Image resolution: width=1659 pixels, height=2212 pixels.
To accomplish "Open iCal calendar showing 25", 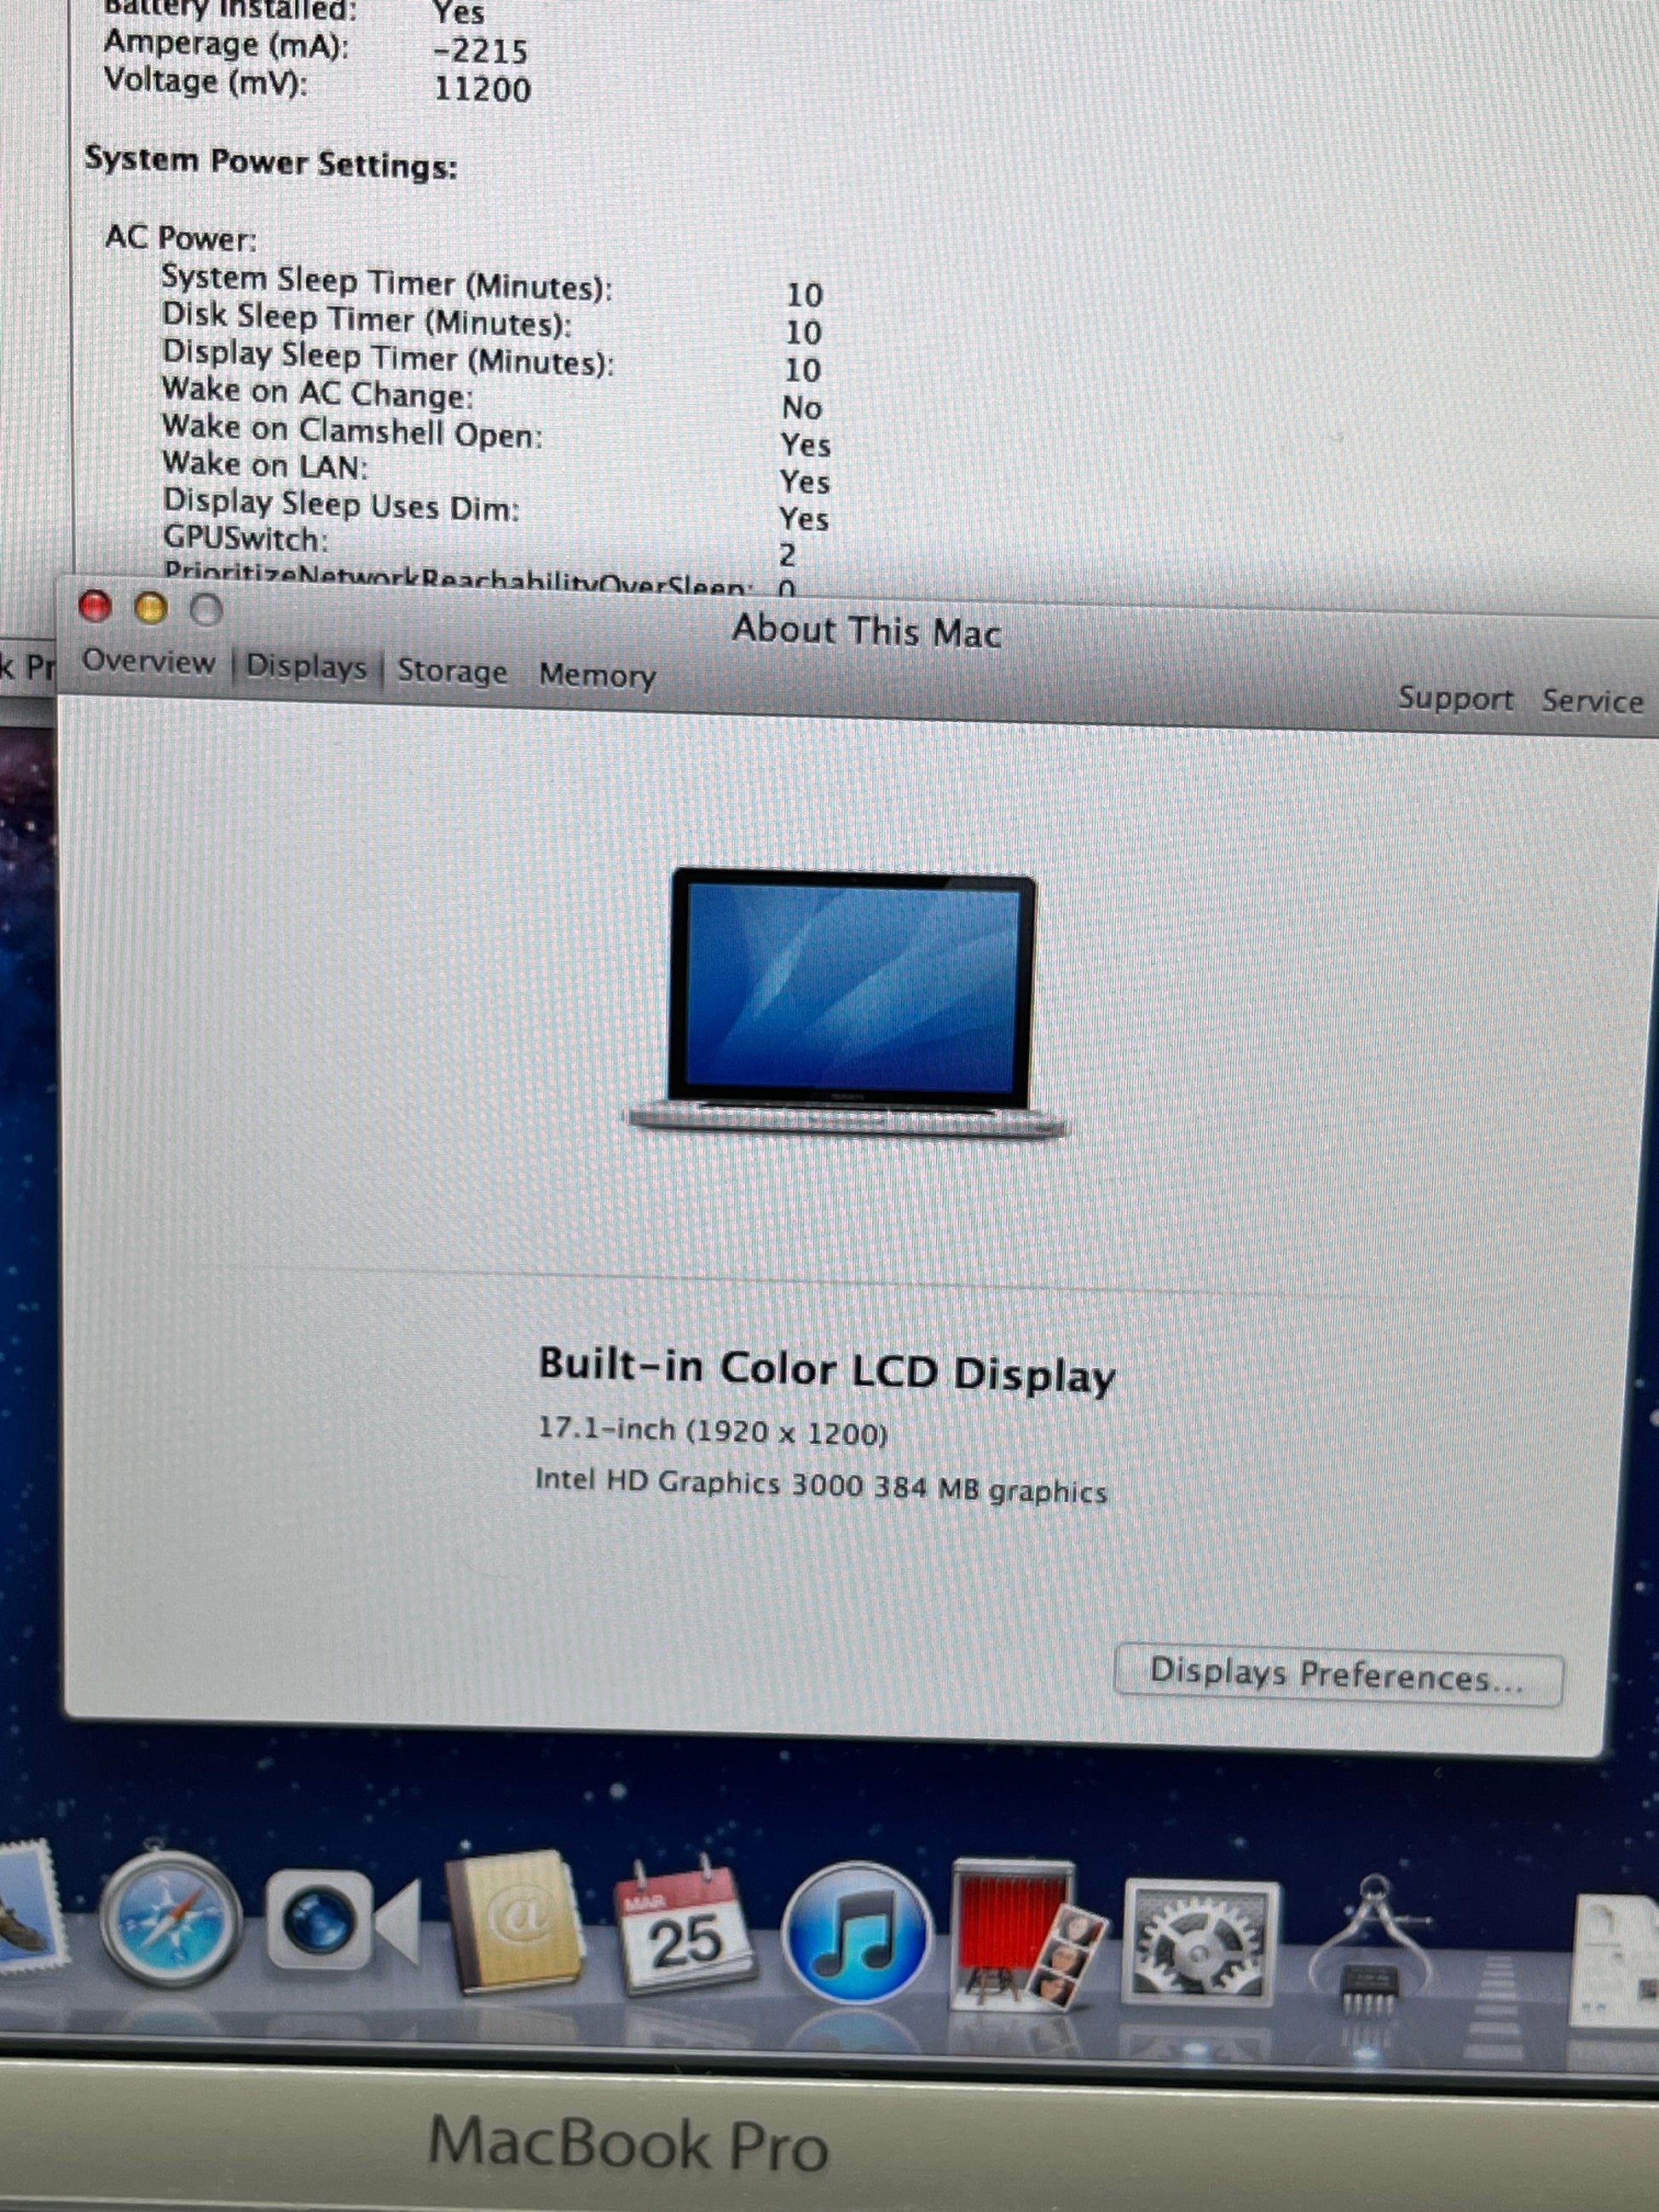I will (x=684, y=1928).
